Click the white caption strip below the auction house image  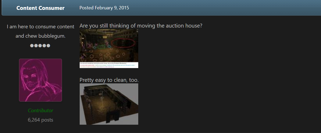[x=109, y=65]
